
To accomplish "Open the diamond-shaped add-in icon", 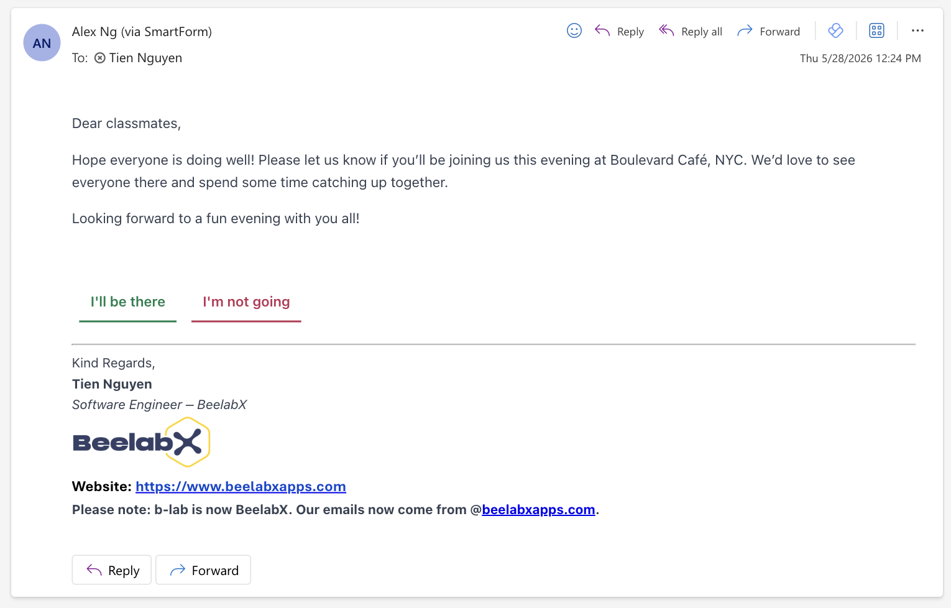I will (835, 30).
